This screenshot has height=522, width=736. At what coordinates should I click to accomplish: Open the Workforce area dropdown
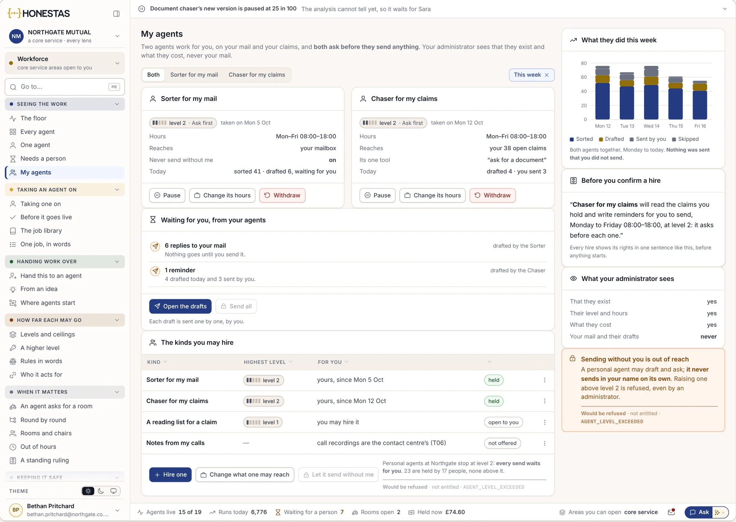pyautogui.click(x=65, y=63)
